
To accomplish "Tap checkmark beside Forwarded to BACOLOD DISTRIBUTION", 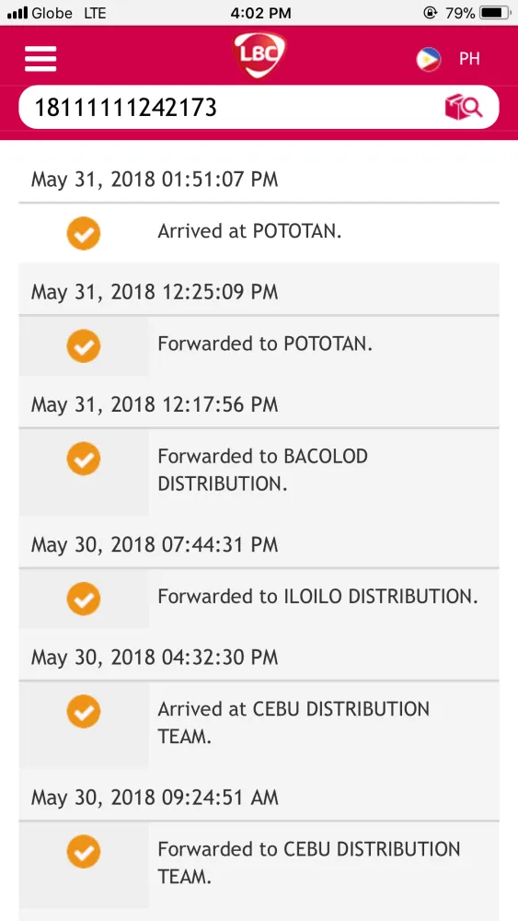I will tap(84, 459).
